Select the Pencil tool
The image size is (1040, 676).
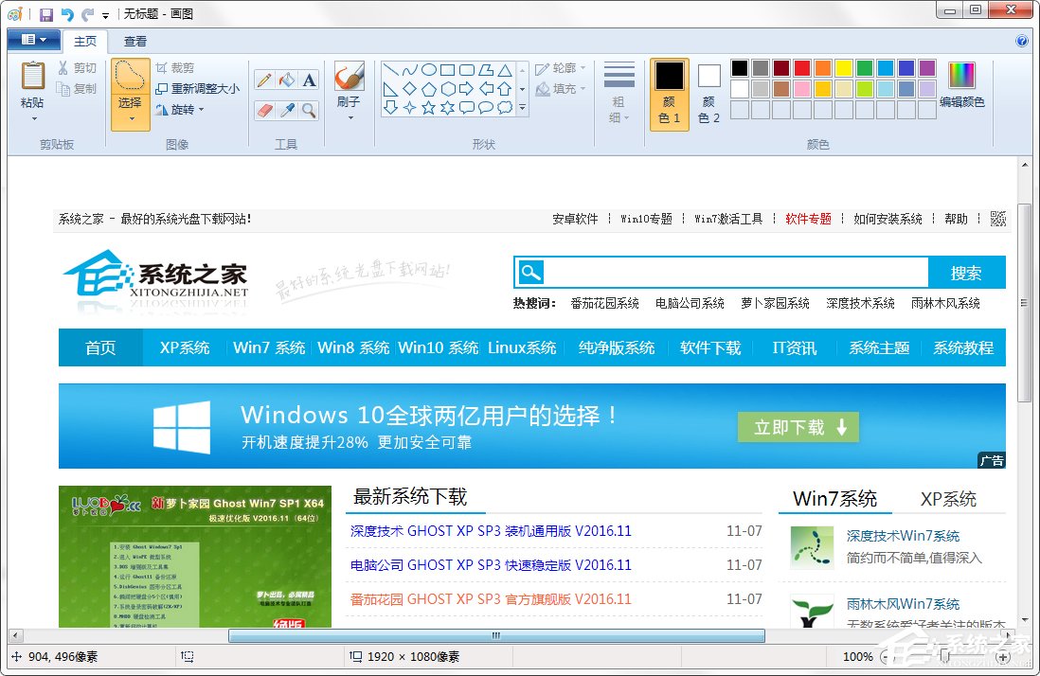pos(263,80)
